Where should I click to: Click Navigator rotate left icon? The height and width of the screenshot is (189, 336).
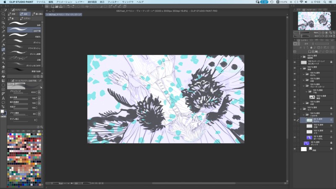pyautogui.click(x=319, y=36)
